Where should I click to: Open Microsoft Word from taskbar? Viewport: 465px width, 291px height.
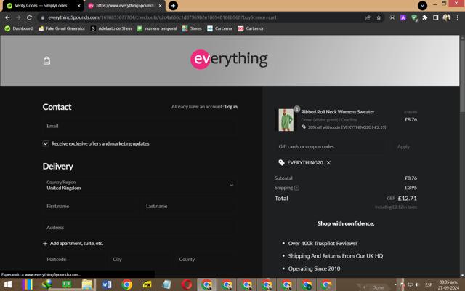coord(107,284)
